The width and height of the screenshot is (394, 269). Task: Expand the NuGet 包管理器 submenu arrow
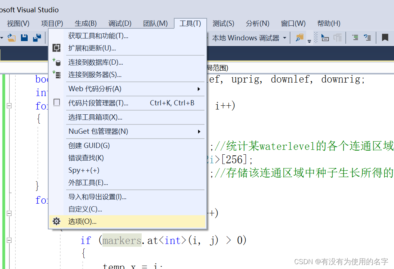click(199, 132)
